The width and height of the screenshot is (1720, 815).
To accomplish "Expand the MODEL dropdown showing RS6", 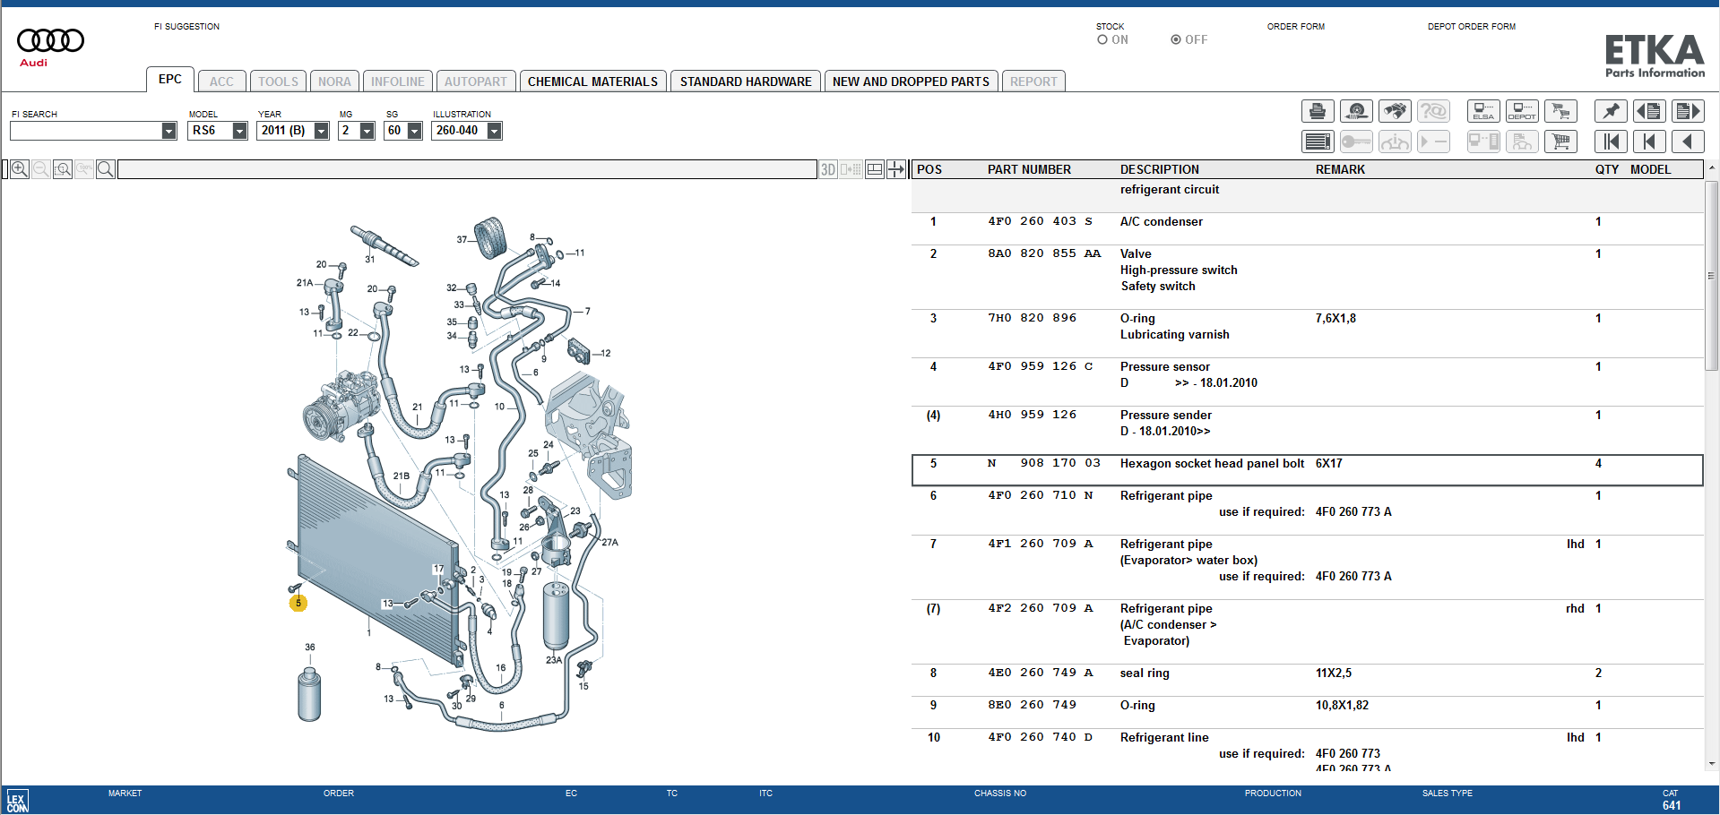I will [239, 131].
